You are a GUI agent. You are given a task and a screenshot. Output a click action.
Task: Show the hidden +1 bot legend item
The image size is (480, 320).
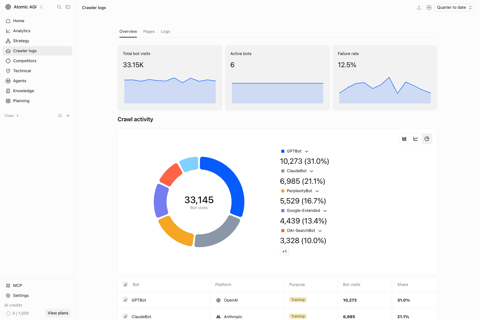[284, 251]
